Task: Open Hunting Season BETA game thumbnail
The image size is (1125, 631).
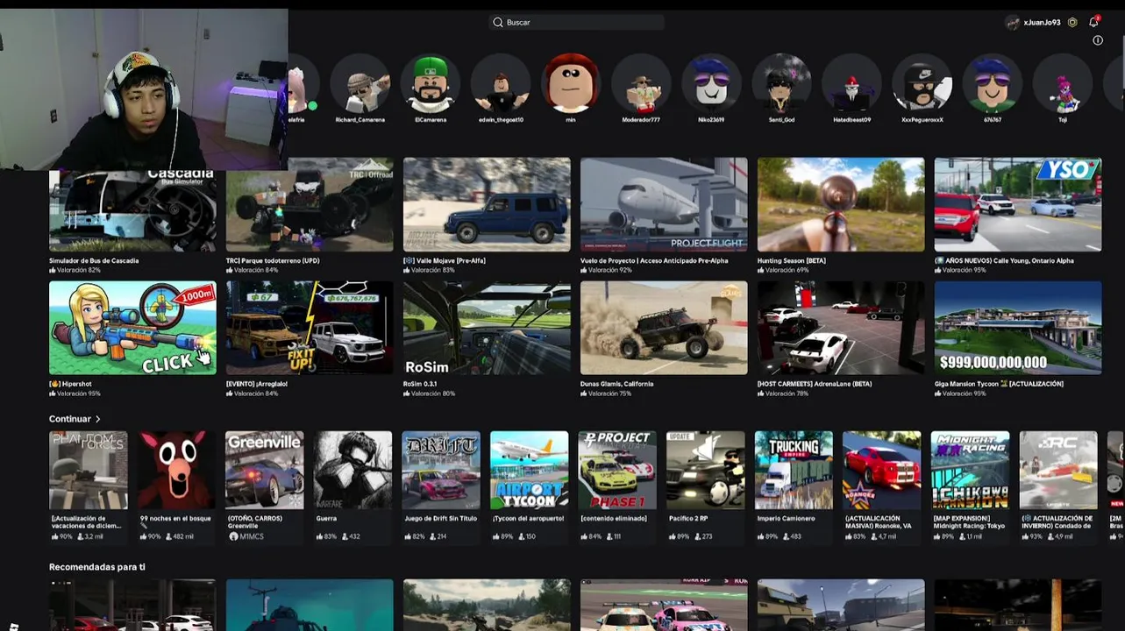Action: click(x=841, y=204)
